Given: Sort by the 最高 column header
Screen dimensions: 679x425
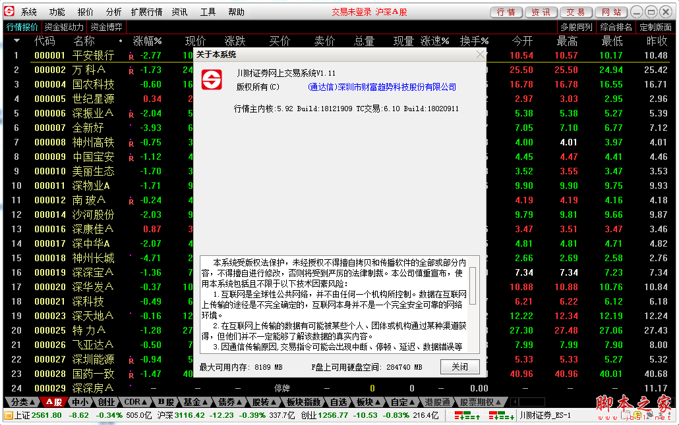Looking at the screenshot, I should pyautogui.click(x=568, y=41).
